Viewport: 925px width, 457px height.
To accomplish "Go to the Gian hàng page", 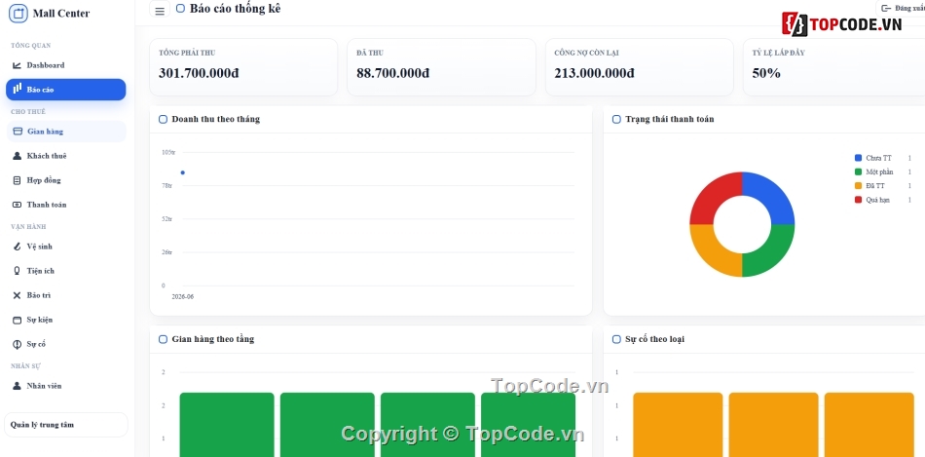I will [x=66, y=132].
